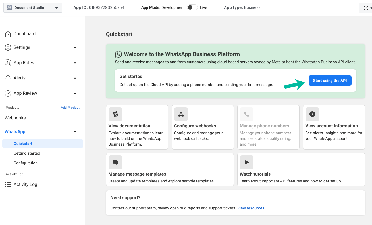Click the Watch tutorials play icon
Image resolution: width=372 pixels, height=225 pixels.
[247, 162]
